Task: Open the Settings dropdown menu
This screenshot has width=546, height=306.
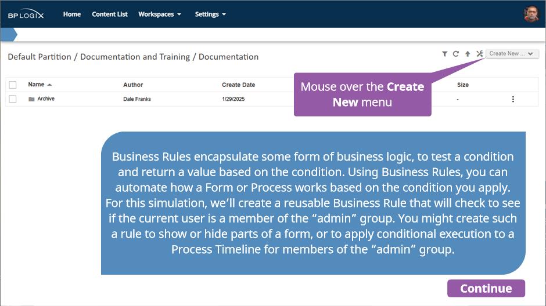Action: (210, 14)
